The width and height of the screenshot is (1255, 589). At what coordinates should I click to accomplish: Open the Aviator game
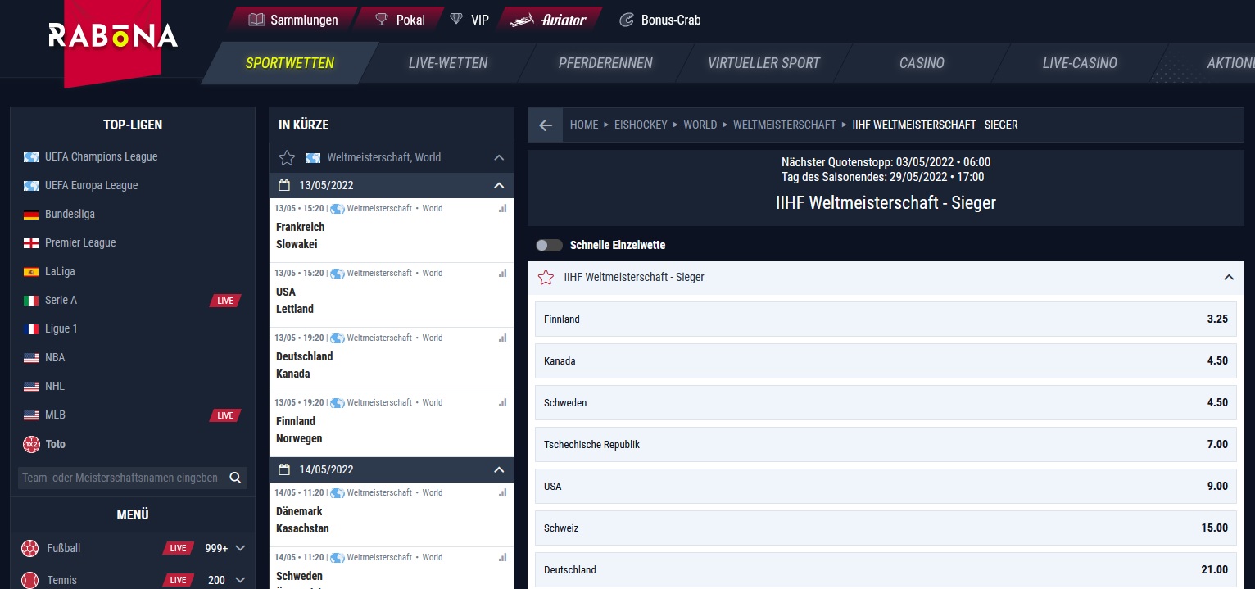coord(550,20)
